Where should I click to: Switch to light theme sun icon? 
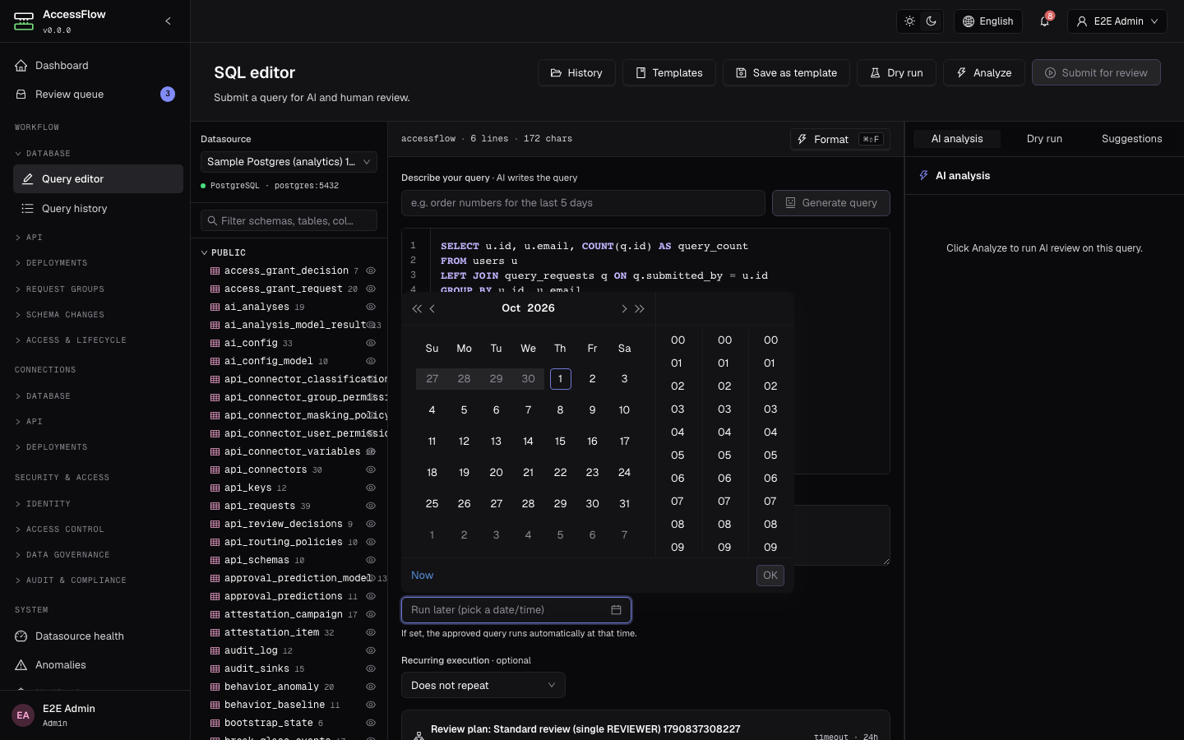point(909,21)
